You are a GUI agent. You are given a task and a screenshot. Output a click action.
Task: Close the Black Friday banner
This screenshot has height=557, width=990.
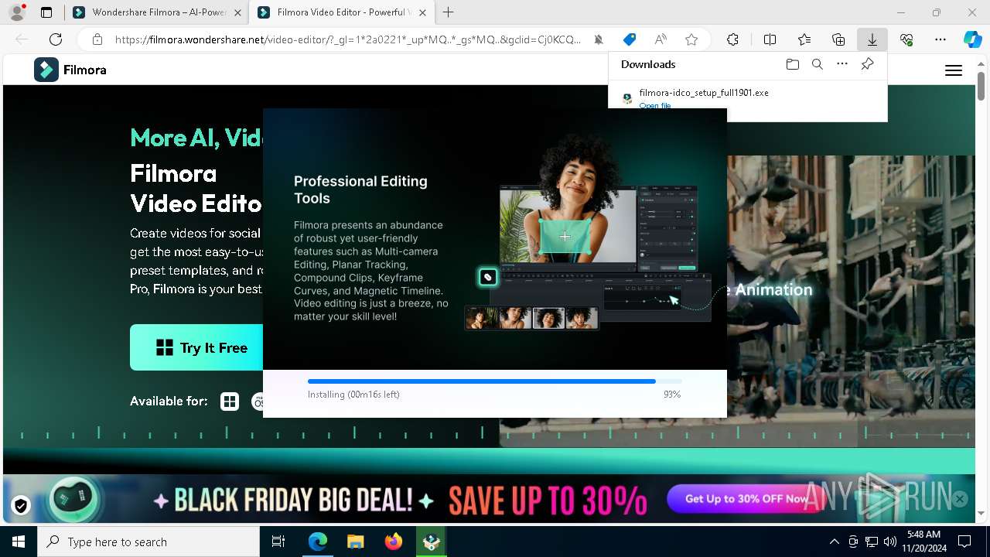pos(960,499)
